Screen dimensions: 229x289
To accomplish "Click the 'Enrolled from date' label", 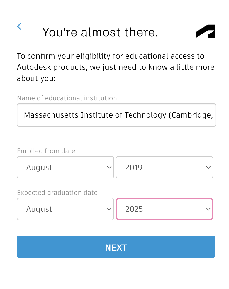I will [x=46, y=151].
